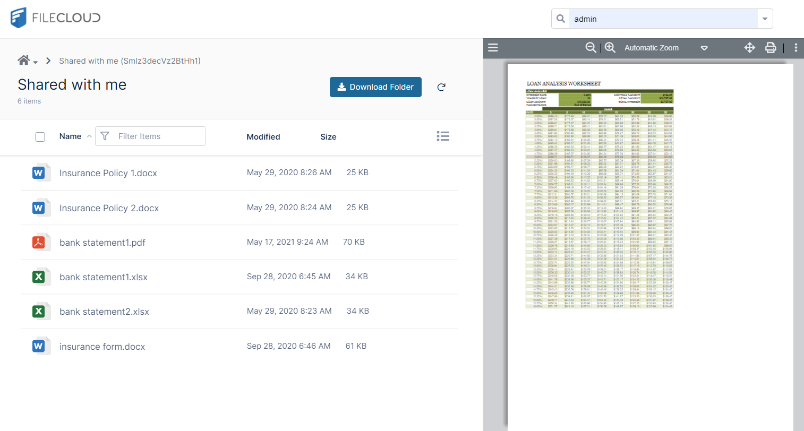This screenshot has width=804, height=431.
Task: Open Insurance Policy 1.docx
Action: coord(108,173)
